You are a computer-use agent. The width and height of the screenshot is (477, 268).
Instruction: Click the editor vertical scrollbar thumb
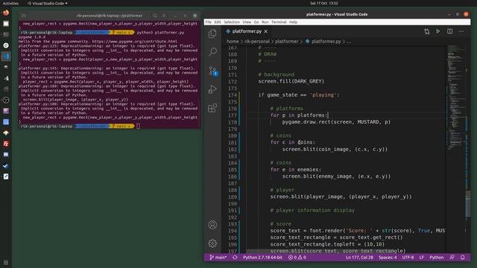click(x=468, y=203)
